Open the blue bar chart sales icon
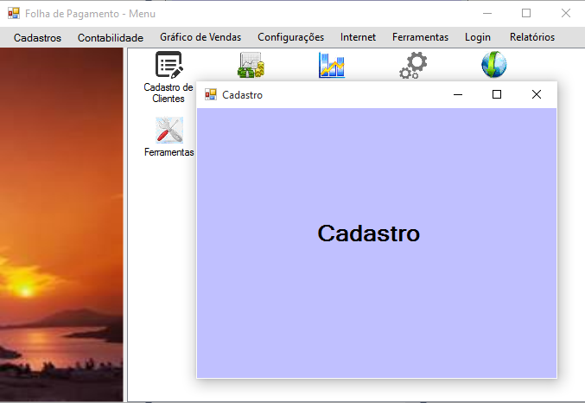Screen dimensions: 585x403 coord(332,65)
